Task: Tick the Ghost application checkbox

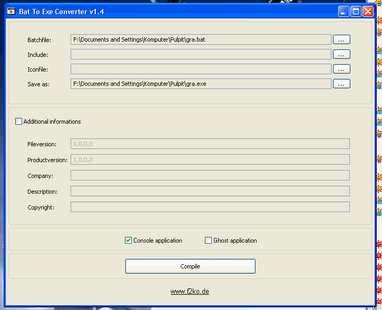Action: 209,241
